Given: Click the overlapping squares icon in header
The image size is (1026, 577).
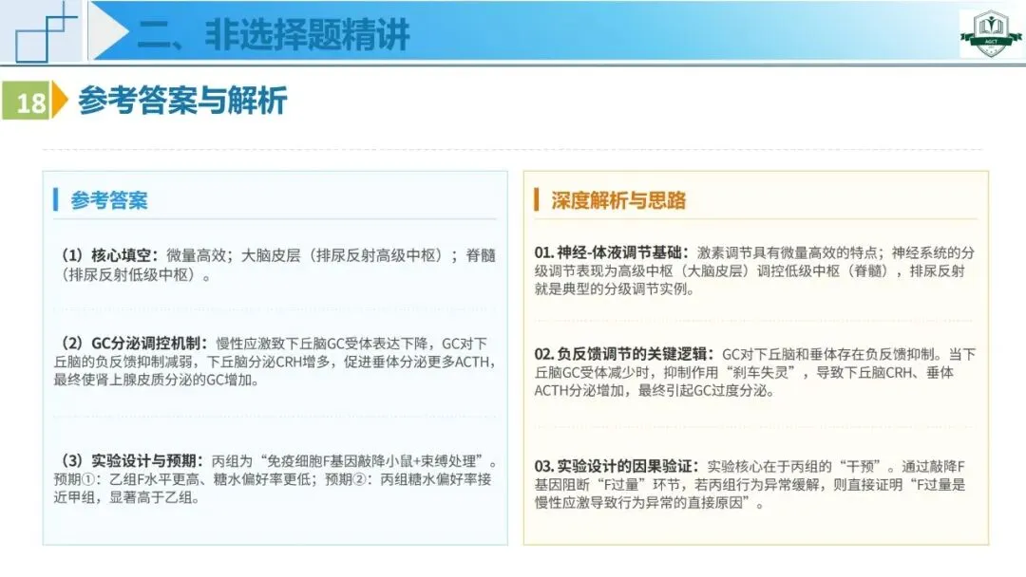Looking at the screenshot, I should click(46, 31).
